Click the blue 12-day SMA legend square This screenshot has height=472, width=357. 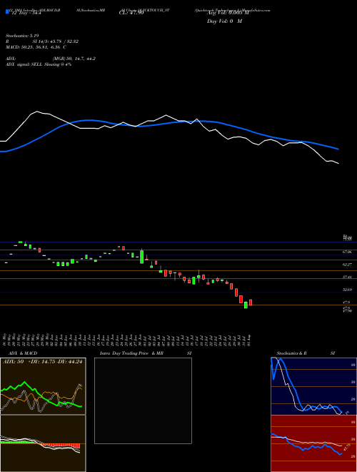click(x=7, y=11)
